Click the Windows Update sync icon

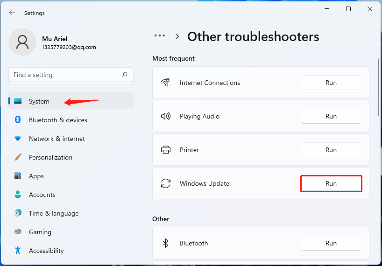pos(166,183)
